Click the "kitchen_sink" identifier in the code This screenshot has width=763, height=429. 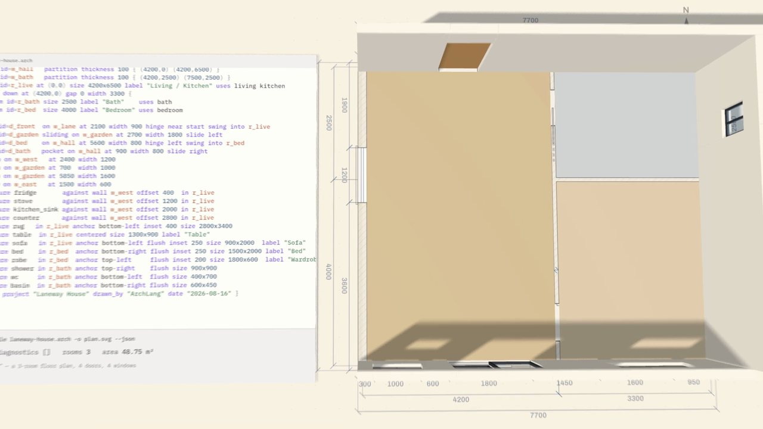(36, 210)
